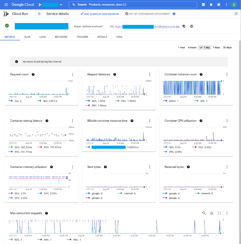Open overflow menu on Request count card
The width and height of the screenshot is (241, 244).
pyautogui.click(x=72, y=74)
